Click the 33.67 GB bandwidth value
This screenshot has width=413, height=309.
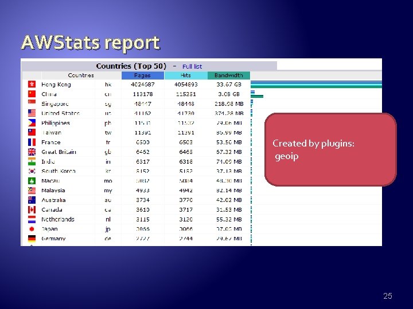pyautogui.click(x=229, y=84)
